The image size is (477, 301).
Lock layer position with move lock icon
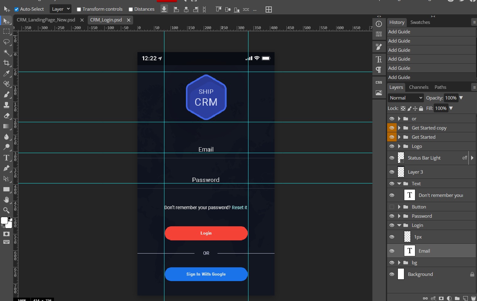point(415,108)
